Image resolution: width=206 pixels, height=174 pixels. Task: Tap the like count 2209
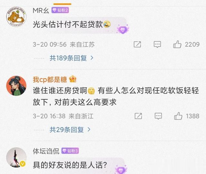(x=192, y=44)
